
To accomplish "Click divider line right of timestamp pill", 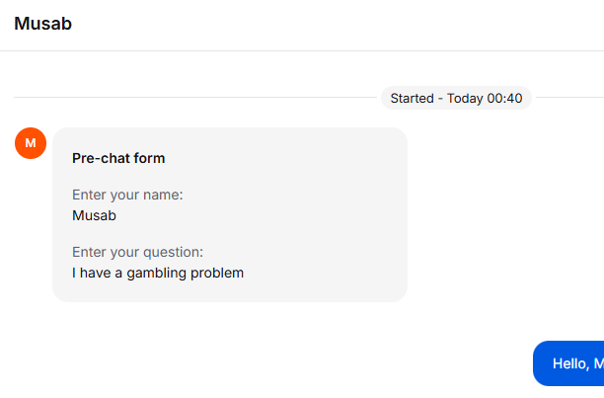I will tap(570, 98).
